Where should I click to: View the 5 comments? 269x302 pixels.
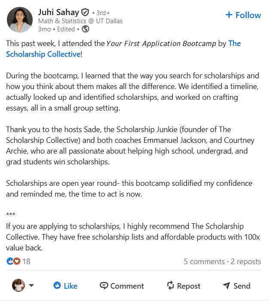point(204,261)
